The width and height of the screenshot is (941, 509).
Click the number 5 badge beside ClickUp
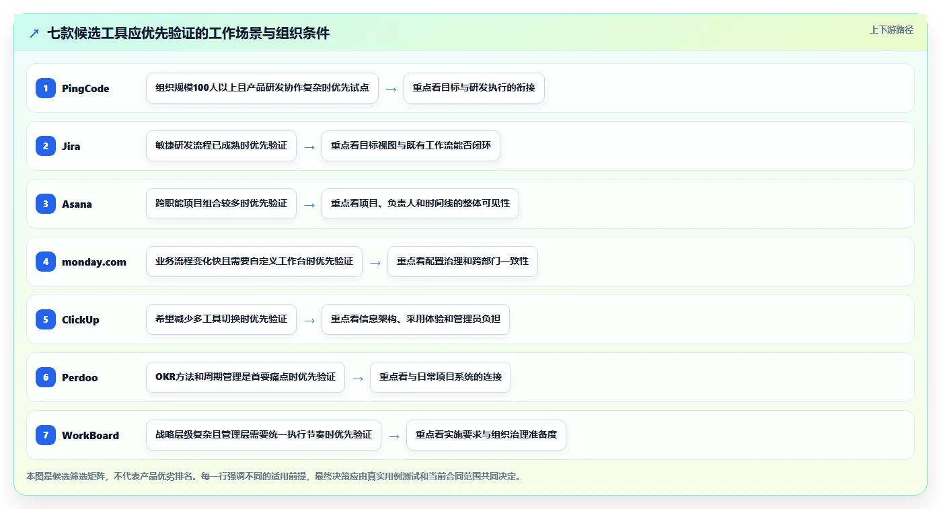[46, 319]
